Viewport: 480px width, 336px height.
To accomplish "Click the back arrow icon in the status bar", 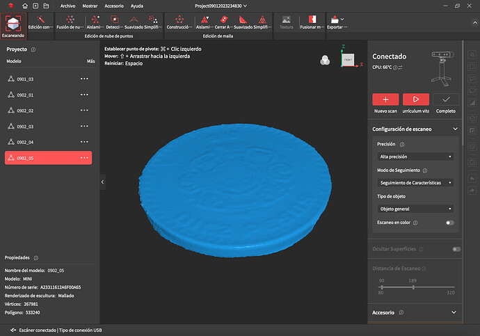I will coord(13,330).
